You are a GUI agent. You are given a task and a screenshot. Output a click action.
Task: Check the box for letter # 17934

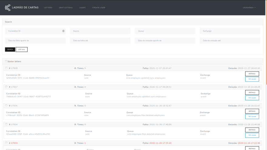pos(6,124)
